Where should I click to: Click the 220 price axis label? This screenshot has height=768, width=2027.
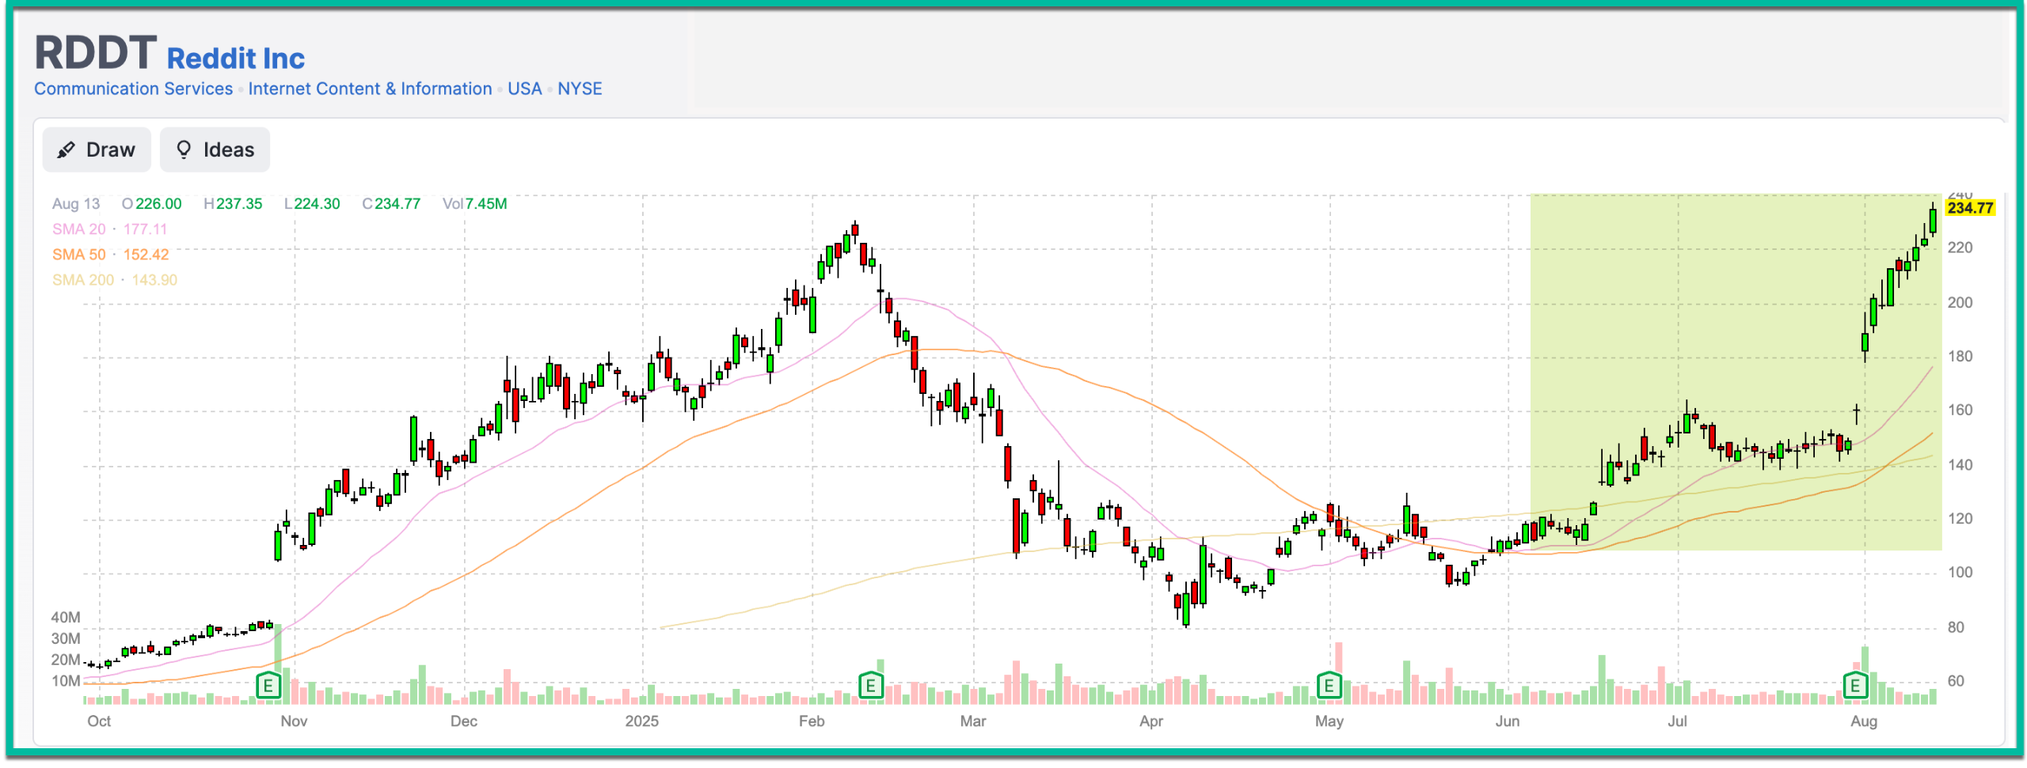coord(1960,248)
